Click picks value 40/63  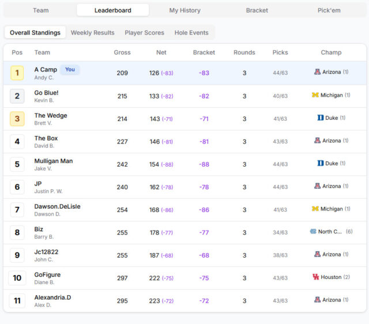[280, 96]
